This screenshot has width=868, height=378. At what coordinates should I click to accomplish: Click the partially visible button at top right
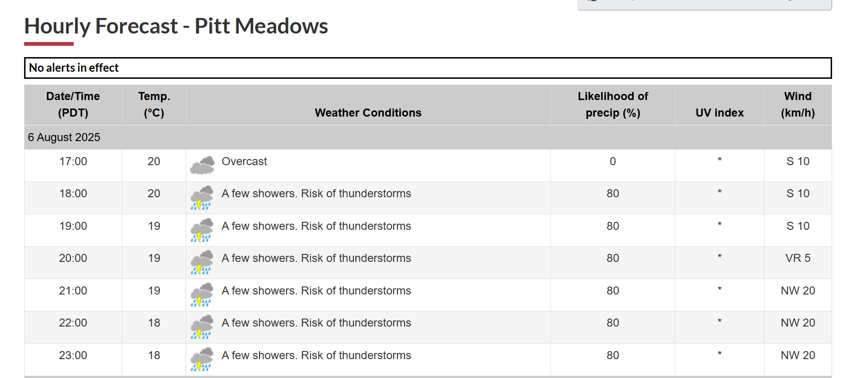pos(705,5)
